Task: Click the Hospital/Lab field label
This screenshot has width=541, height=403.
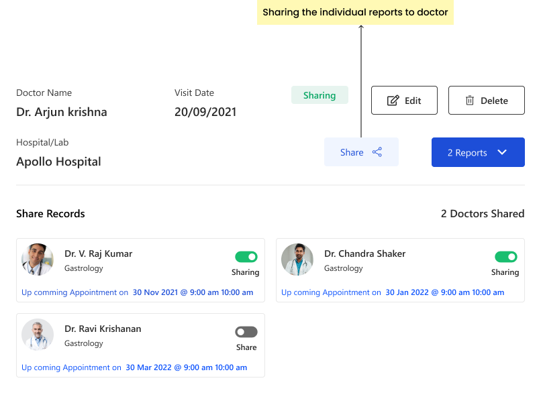Action: 42,142
